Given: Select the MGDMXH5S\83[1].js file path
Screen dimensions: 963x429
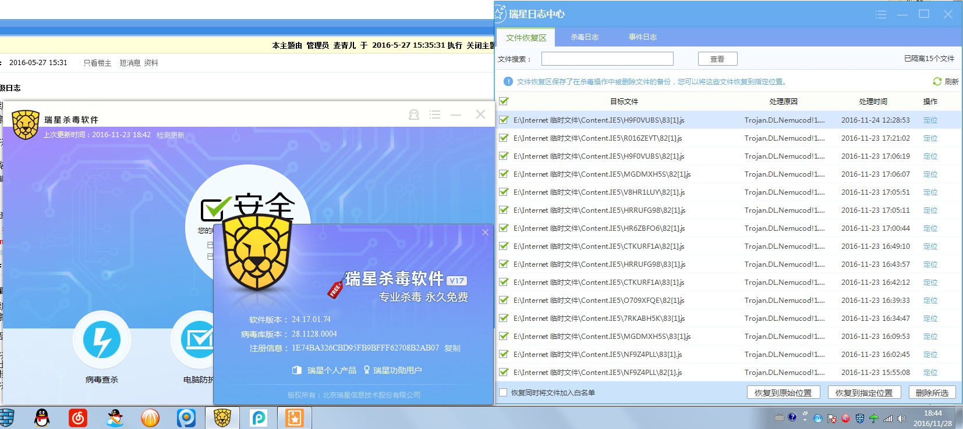Looking at the screenshot, I should pos(602,337).
